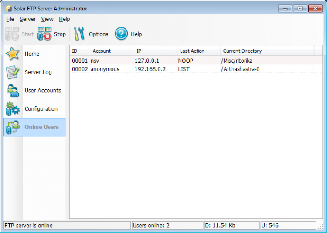Sort by the Account column header
This screenshot has height=233, width=327.
[112, 51]
